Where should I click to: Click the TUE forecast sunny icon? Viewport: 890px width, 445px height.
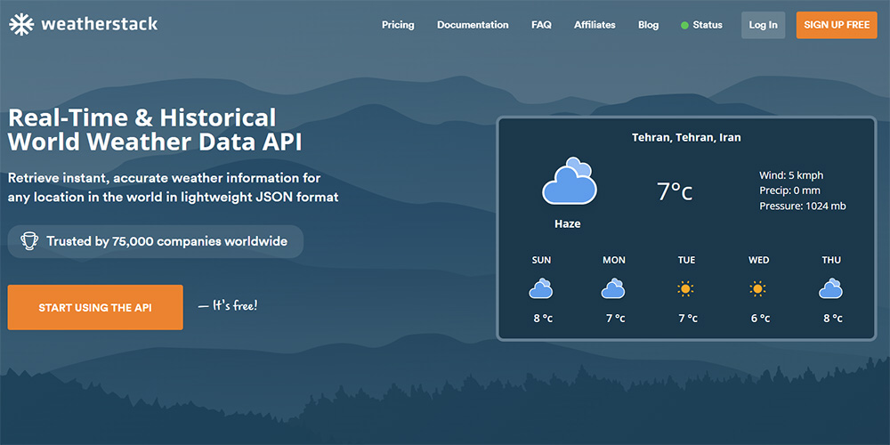pos(685,289)
